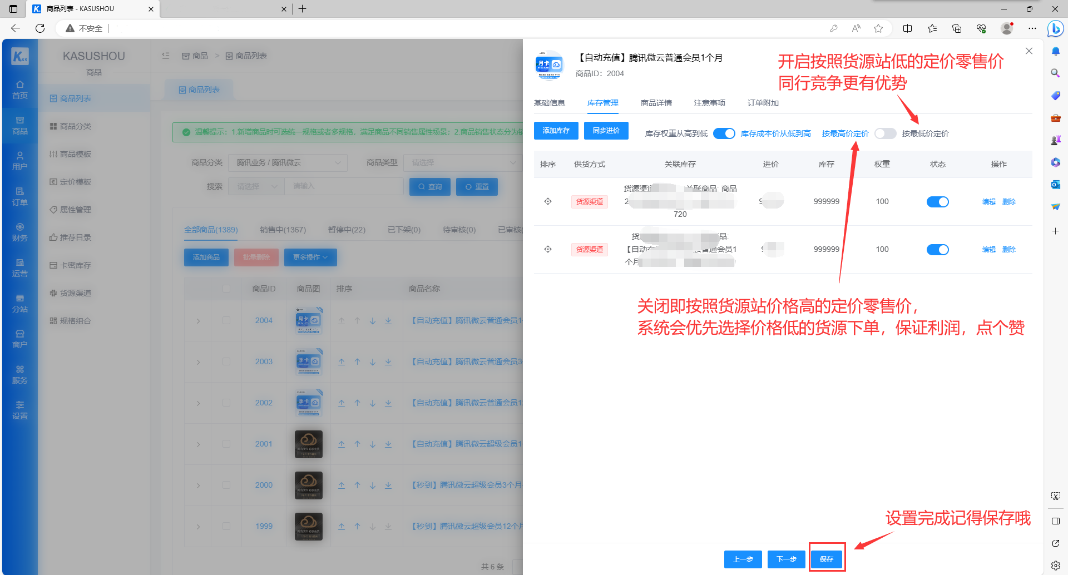Open the browser split screen icon
The height and width of the screenshot is (575, 1068).
tap(908, 28)
